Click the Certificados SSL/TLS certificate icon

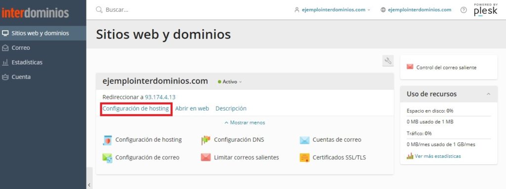[304, 158]
